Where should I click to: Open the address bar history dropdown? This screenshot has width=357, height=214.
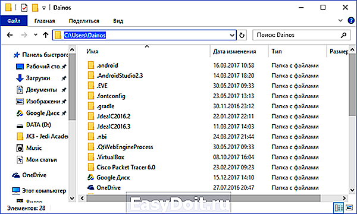pos(232,35)
